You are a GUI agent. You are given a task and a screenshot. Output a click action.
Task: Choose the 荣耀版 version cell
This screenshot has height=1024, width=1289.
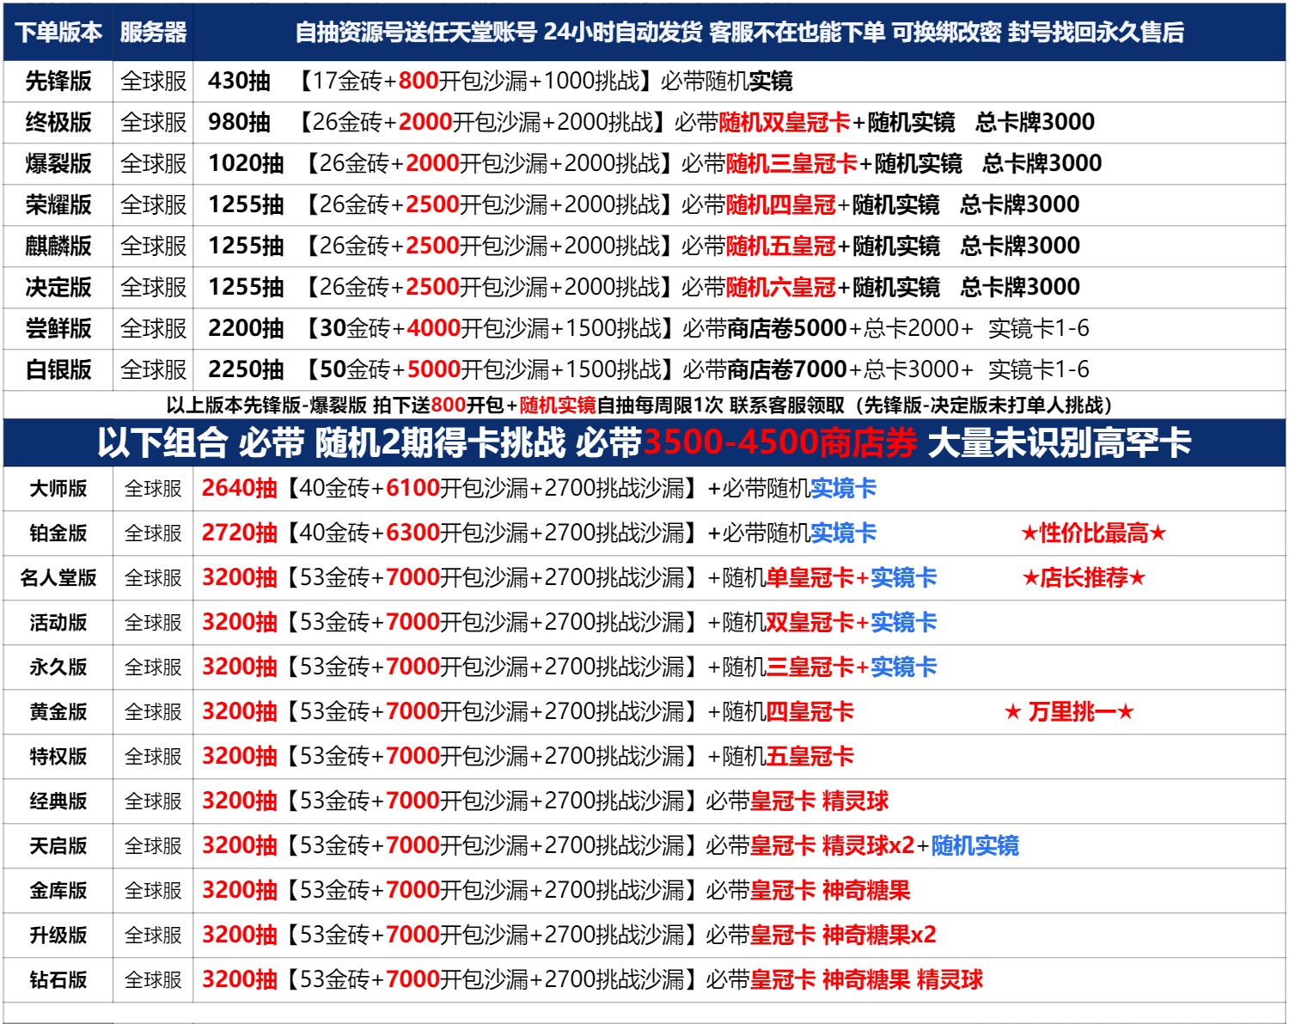tap(58, 204)
